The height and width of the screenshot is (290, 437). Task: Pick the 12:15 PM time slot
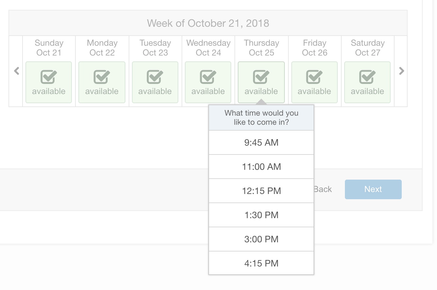pyautogui.click(x=261, y=191)
